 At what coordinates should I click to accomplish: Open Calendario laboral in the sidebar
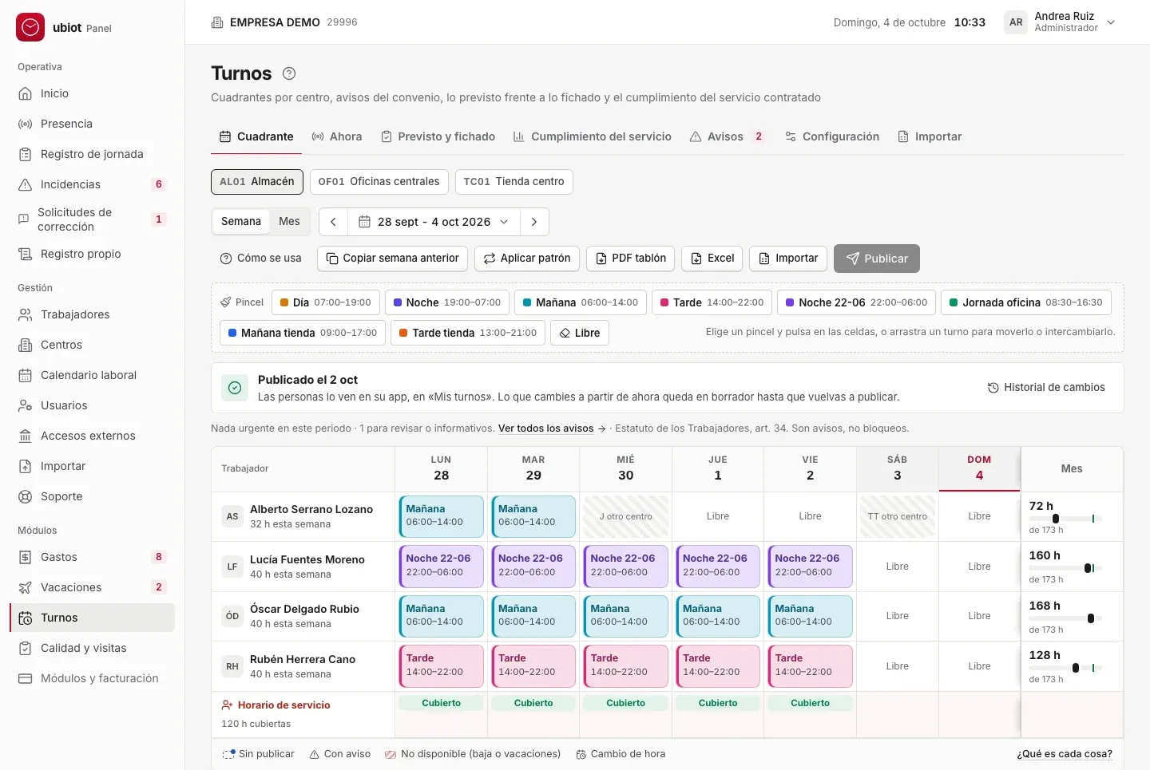pos(92,375)
